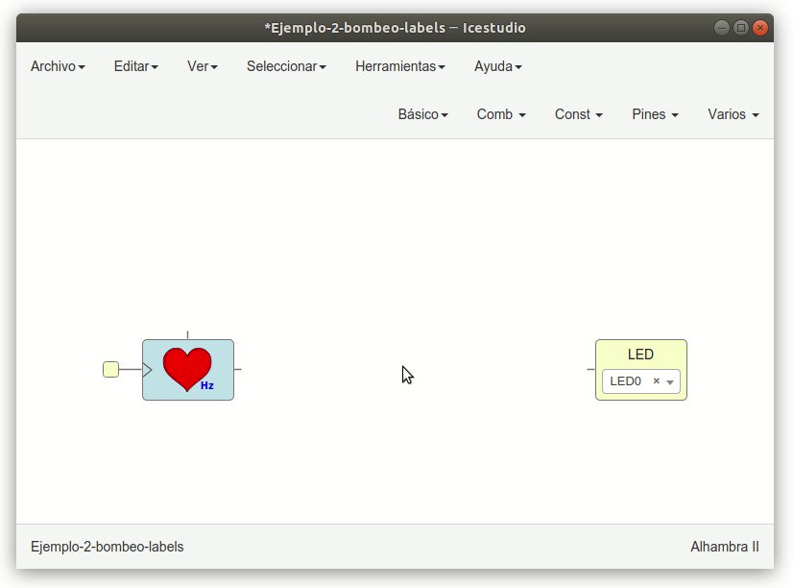The width and height of the screenshot is (793, 588).
Task: Click the clock triangle on the heart block
Action: coord(147,370)
